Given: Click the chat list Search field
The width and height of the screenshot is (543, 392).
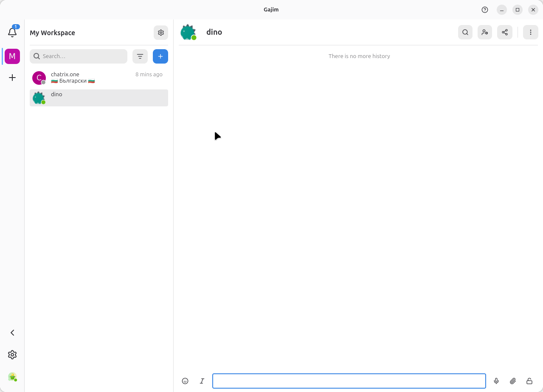Looking at the screenshot, I should point(79,56).
